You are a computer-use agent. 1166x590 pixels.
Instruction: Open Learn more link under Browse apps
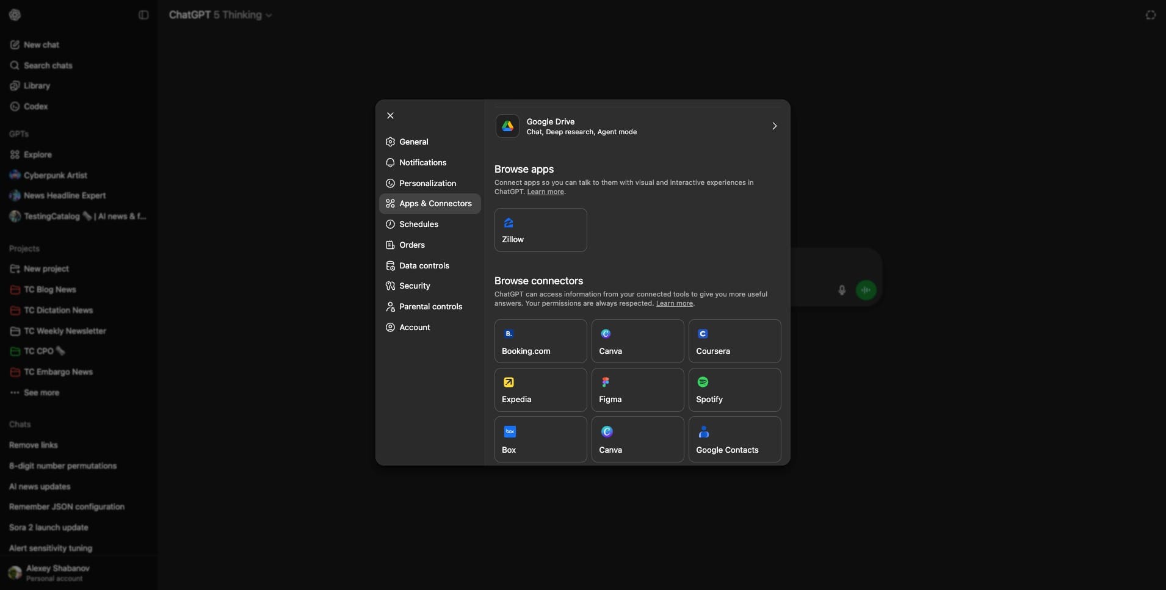coord(545,192)
